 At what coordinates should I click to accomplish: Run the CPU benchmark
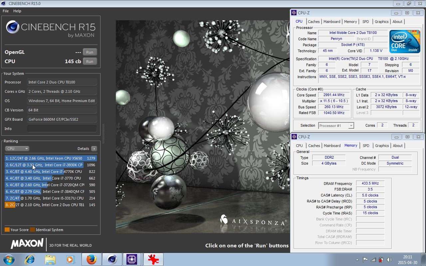[x=90, y=62]
